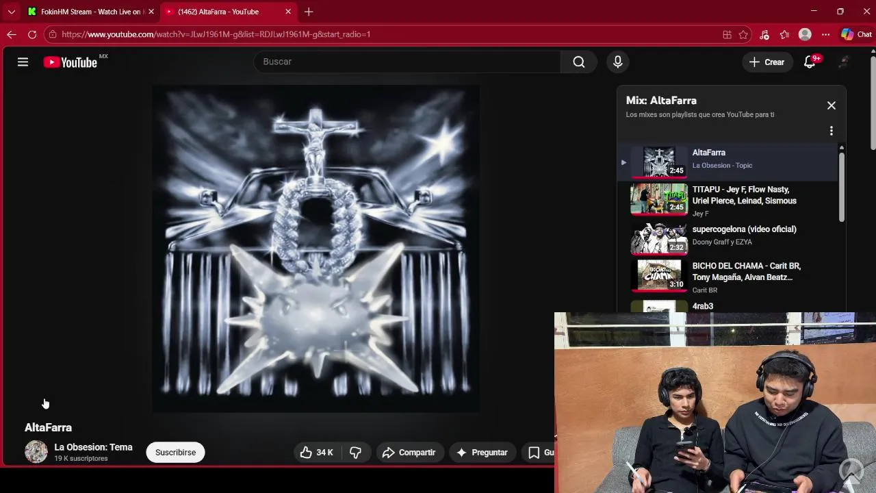Click the La Obsesion - Topic label
This screenshot has width=876, height=493.
(722, 166)
